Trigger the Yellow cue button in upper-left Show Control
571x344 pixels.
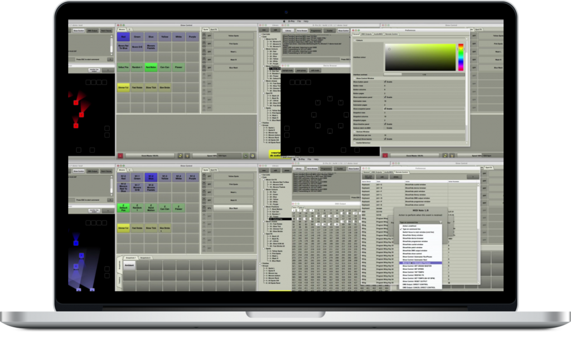pos(165,37)
